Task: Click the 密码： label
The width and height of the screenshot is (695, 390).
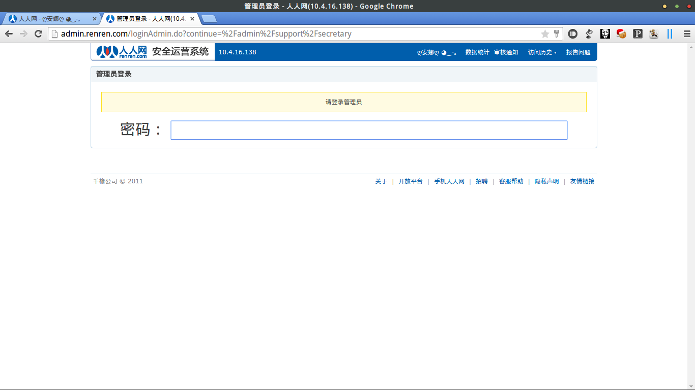Action: coord(141,130)
